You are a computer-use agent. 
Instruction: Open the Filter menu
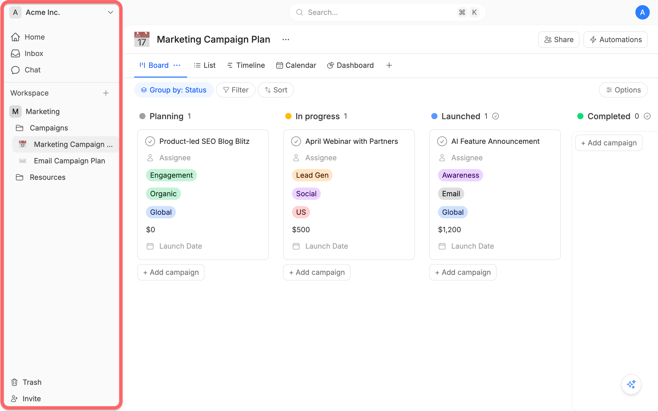point(235,90)
